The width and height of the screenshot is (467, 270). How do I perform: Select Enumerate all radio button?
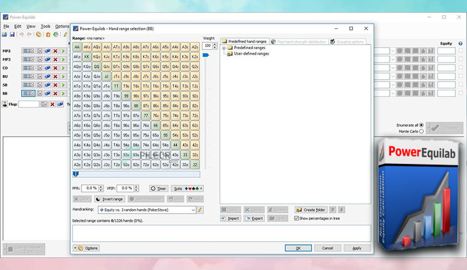421,125
